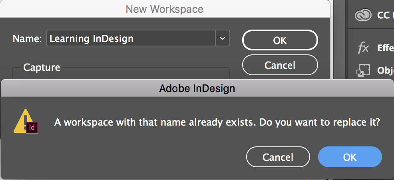This screenshot has width=394, height=180.
Task: Click the alert message about replacing workspace
Action: pyautogui.click(x=217, y=122)
